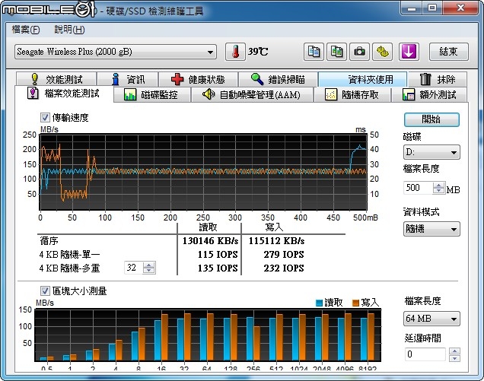Open the 錯誤掃瞄 error scan tab

pyautogui.click(x=278, y=79)
